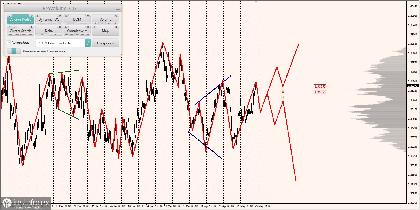Open Delta gear settings

tap(60, 27)
